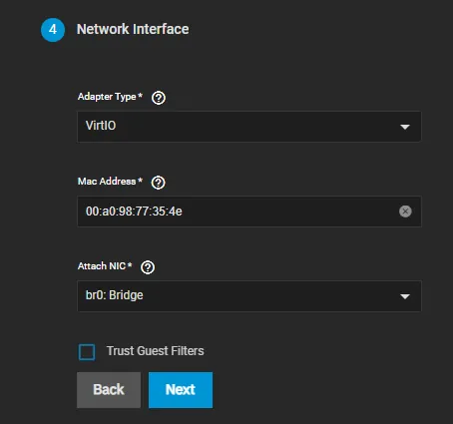Open help tooltip for Adapter Type
Viewport: 453px width, 424px height.
point(159,98)
